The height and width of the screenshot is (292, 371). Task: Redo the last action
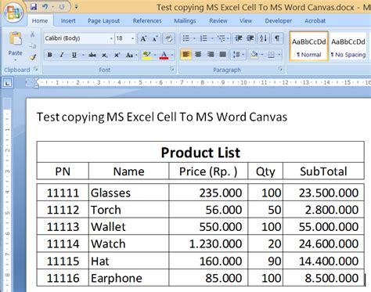(x=62, y=7)
